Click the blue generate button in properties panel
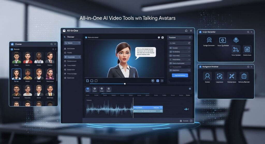The image size is (265, 144). point(180,75)
